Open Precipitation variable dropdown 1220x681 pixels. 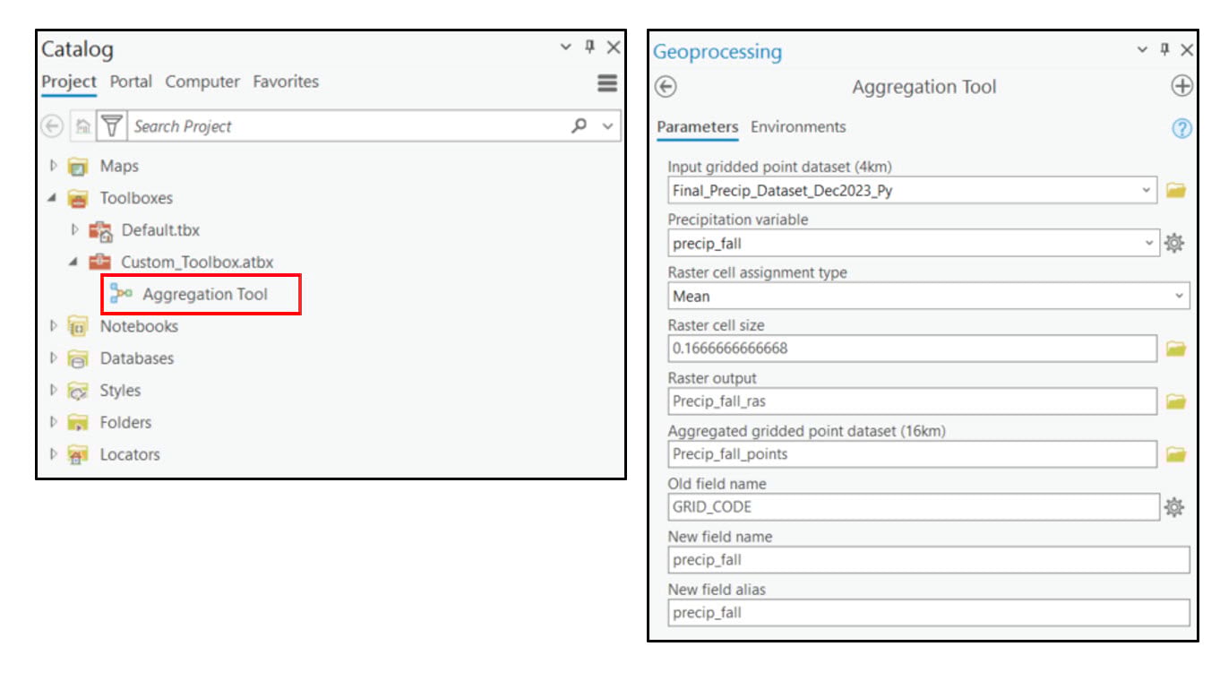click(x=1149, y=243)
